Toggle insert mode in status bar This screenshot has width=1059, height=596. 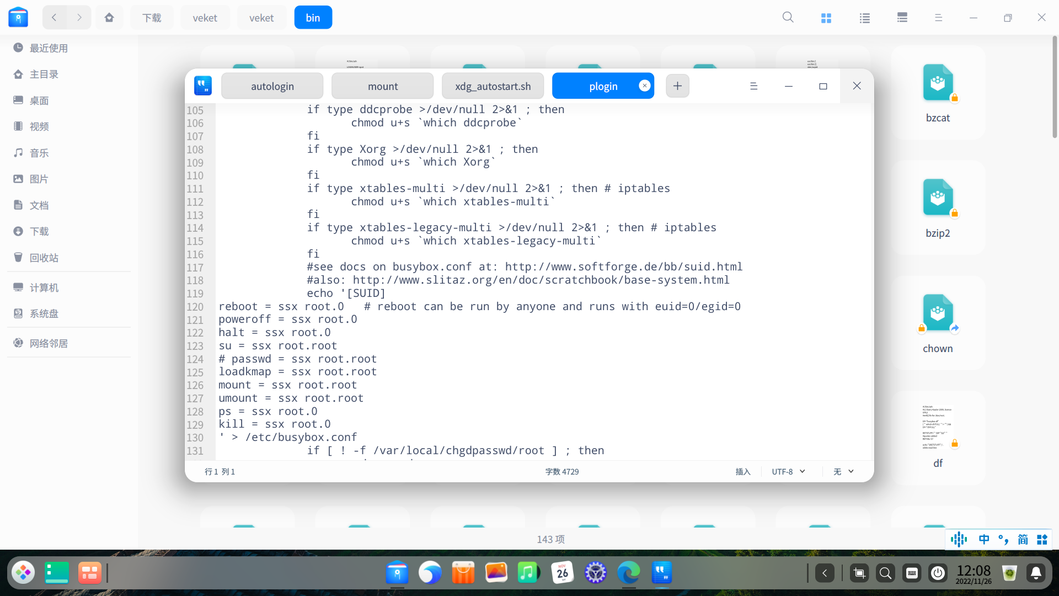pyautogui.click(x=743, y=472)
